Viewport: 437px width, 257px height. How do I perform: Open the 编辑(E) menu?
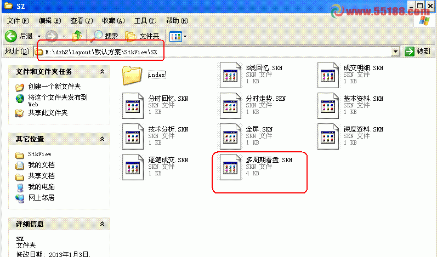[49, 21]
